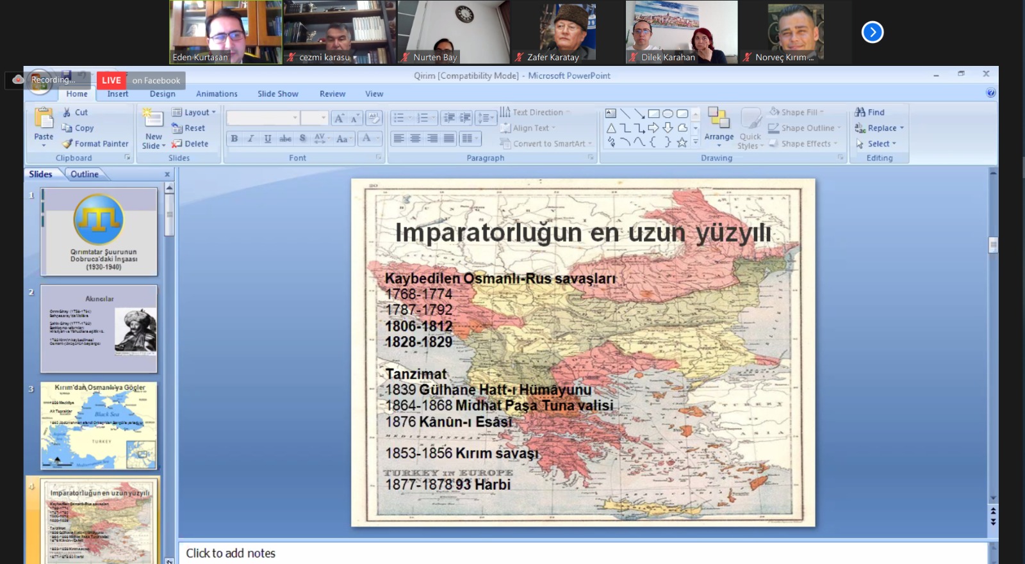
Task: Open the Review ribbon tab
Action: (332, 93)
